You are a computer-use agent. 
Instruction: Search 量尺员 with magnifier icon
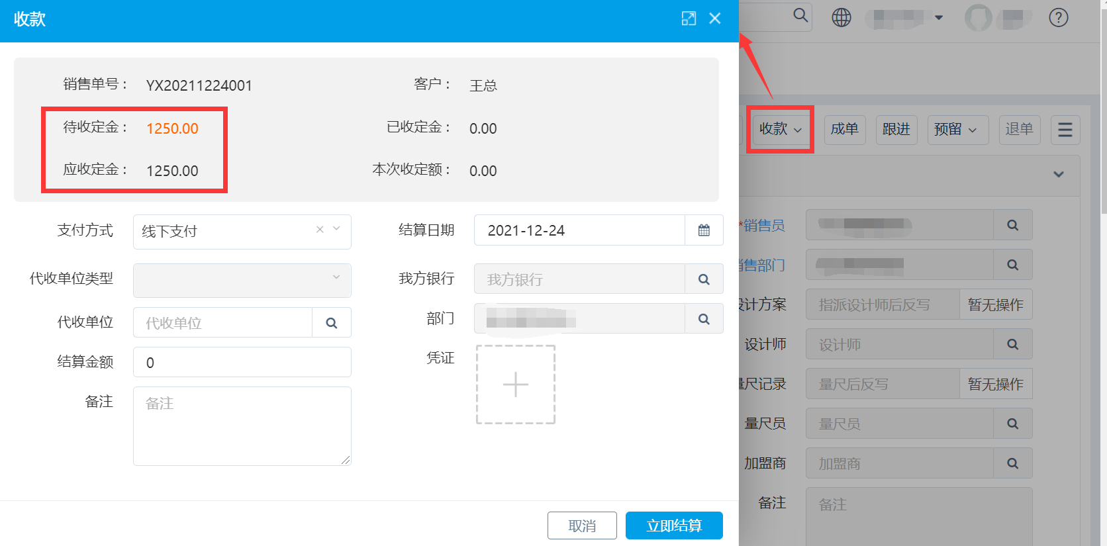(x=1013, y=424)
